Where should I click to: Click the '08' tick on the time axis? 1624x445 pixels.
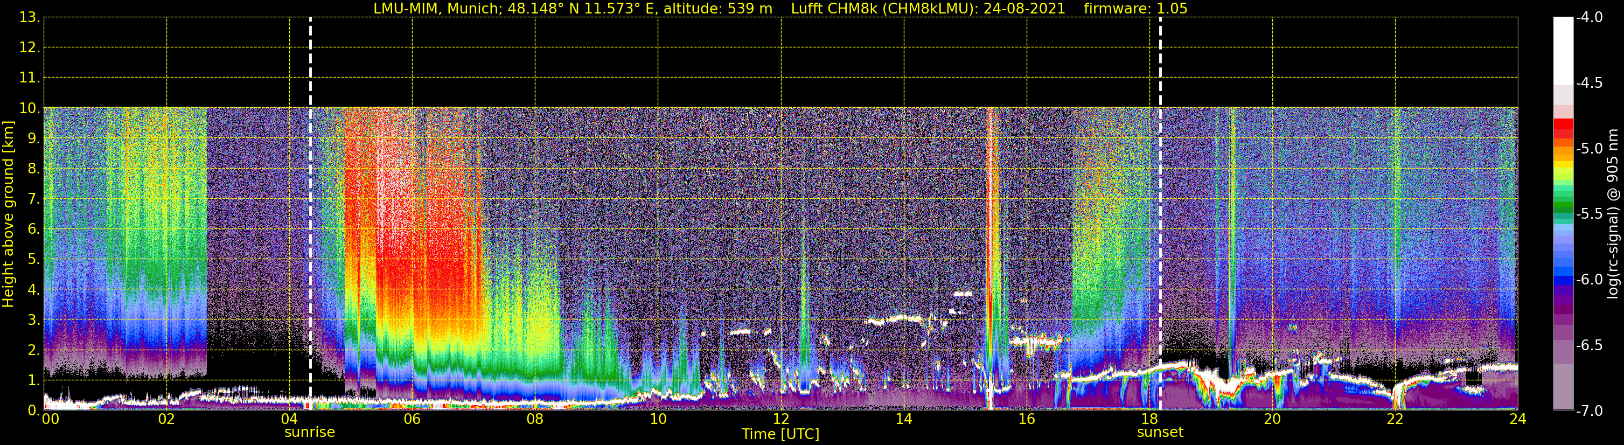coord(535,419)
